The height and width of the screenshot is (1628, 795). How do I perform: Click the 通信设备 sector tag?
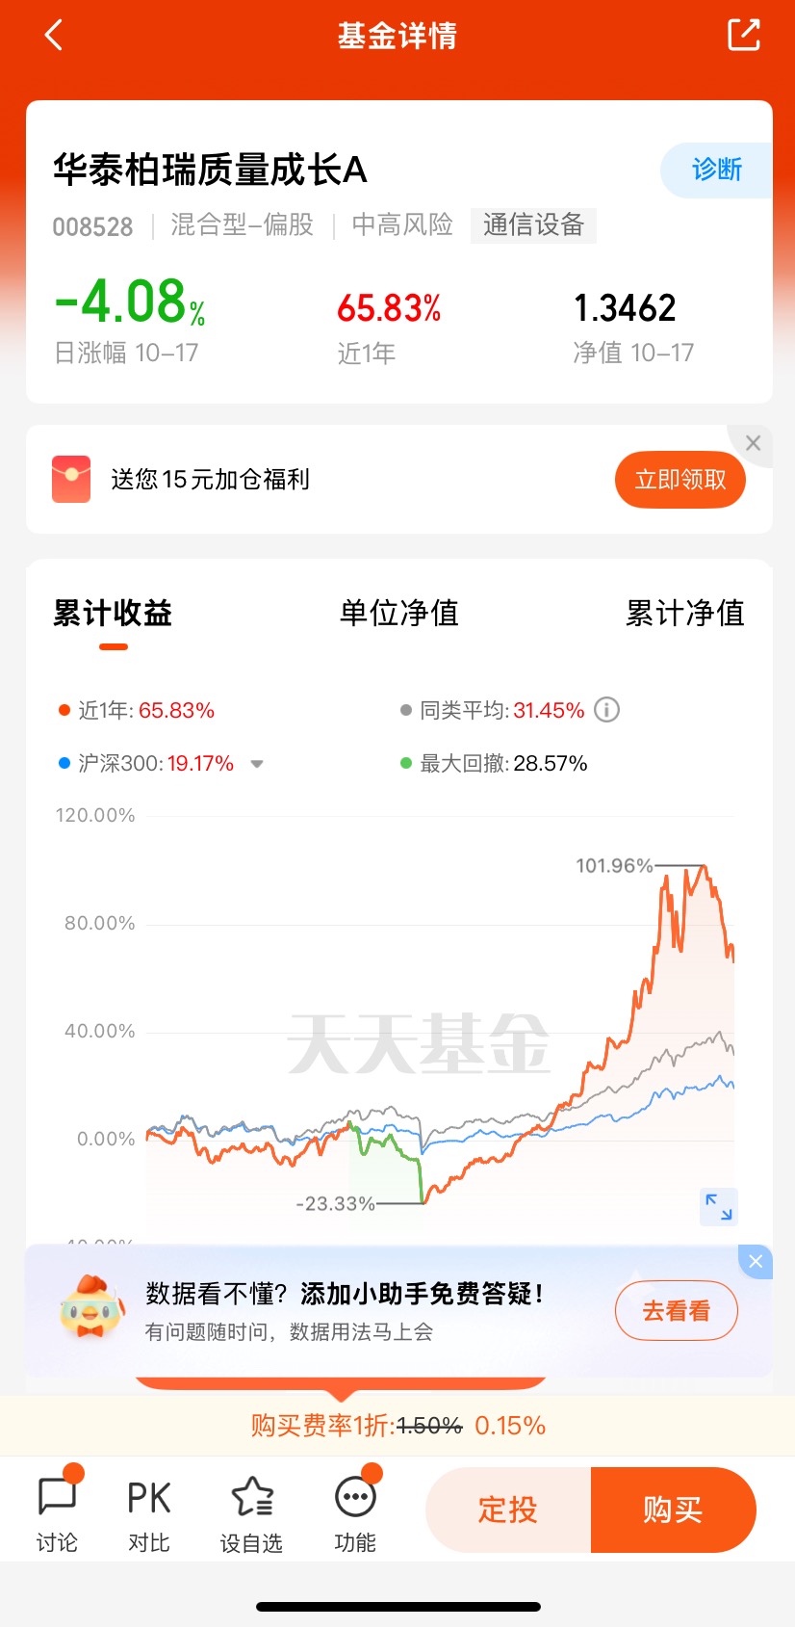pos(533,225)
